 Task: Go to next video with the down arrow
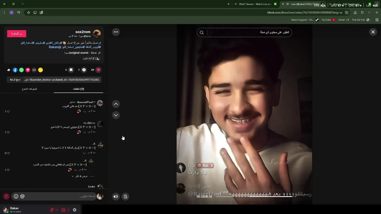pos(116,115)
